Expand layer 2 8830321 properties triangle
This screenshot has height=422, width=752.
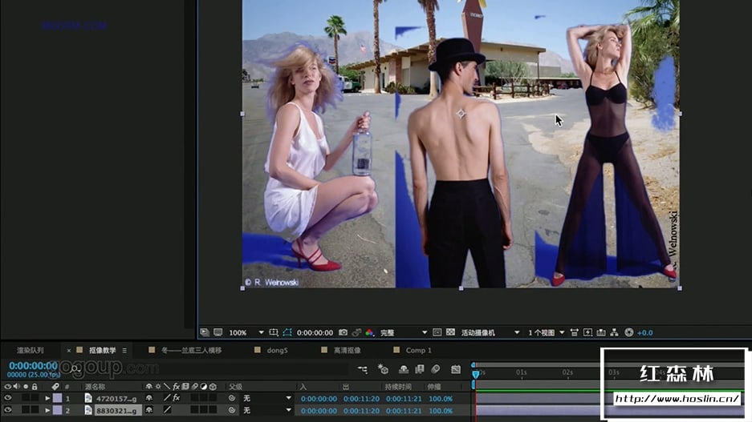[47, 411]
